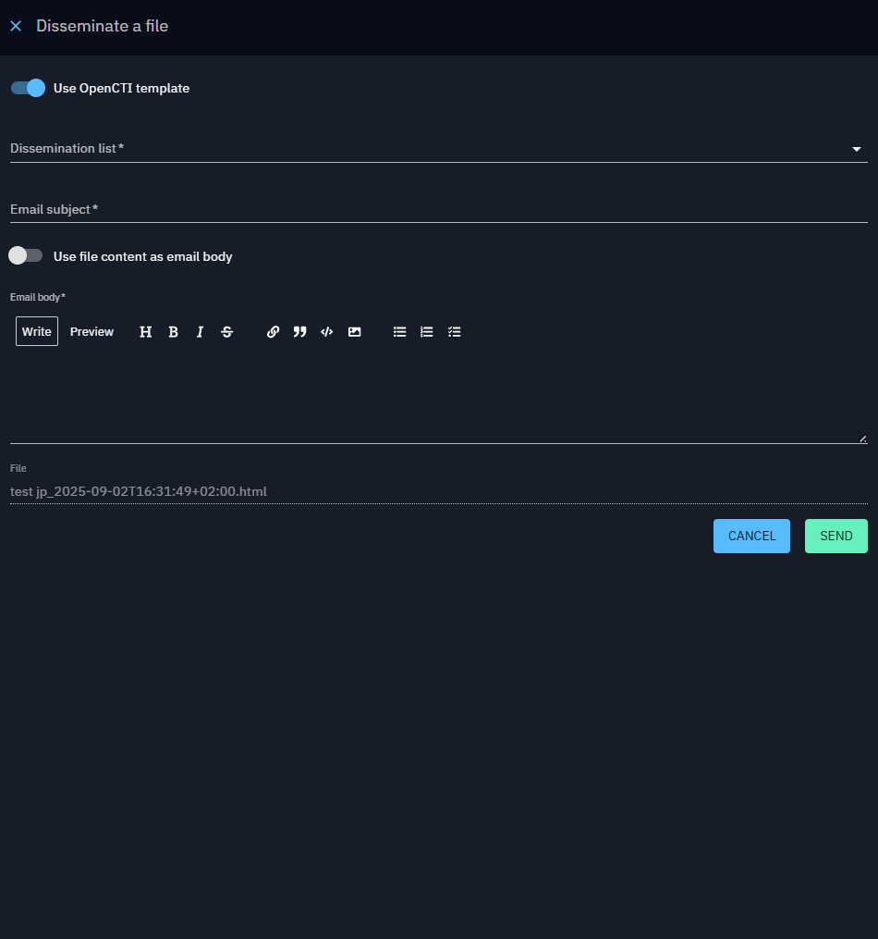Screen dimensions: 878x939
Task: Add an unordered bullet list
Action: click(399, 332)
